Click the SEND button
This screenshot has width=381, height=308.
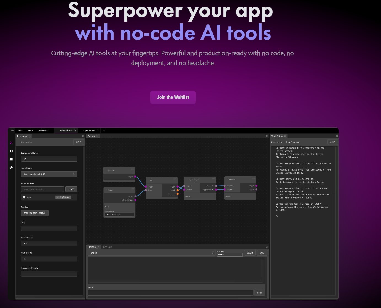(259, 293)
